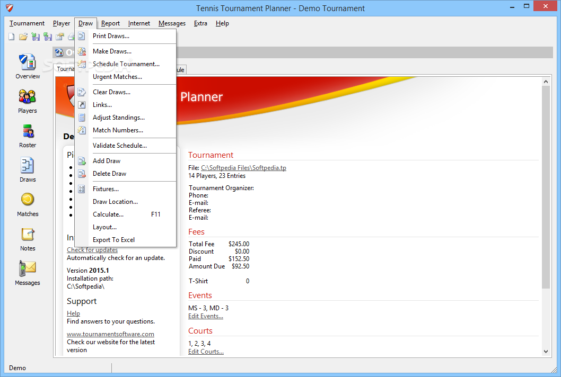Open the Notes section in the sidebar

pyautogui.click(x=28, y=239)
